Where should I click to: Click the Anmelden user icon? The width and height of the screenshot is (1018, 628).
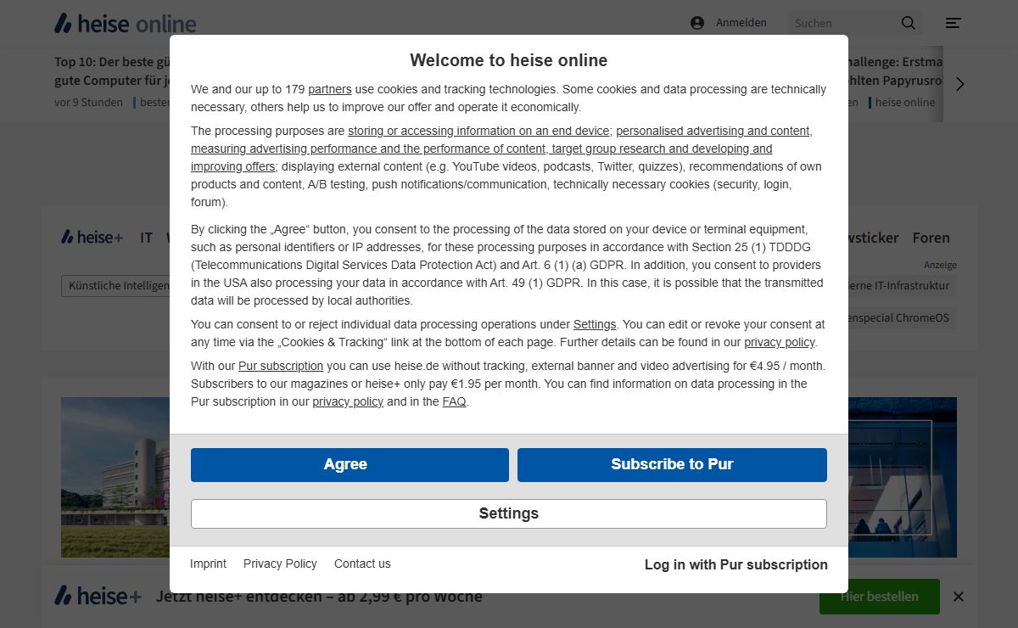[697, 23]
